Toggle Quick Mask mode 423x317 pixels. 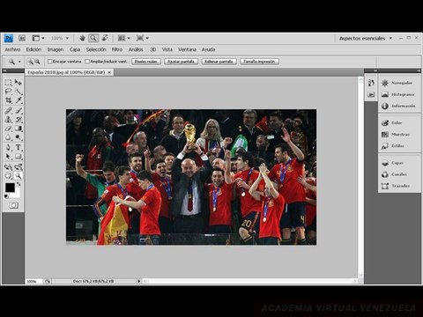(x=13, y=205)
